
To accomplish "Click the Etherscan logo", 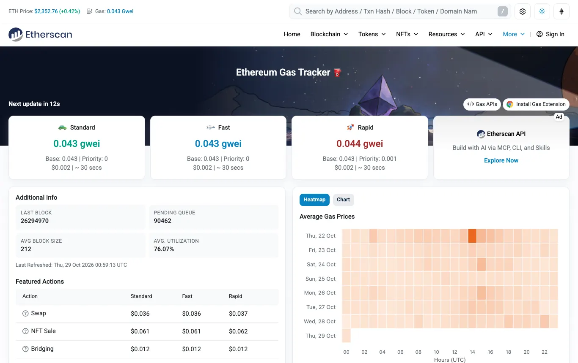I will coord(40,34).
